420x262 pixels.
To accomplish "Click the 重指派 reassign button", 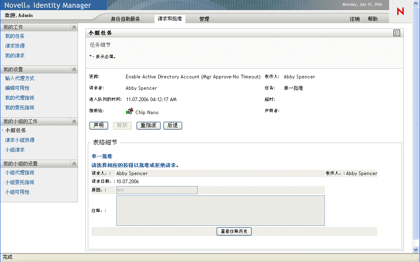I will click(148, 126).
